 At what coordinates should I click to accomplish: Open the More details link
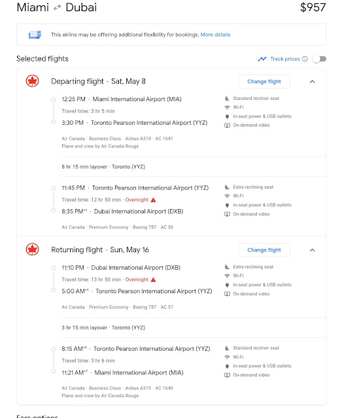(215, 35)
